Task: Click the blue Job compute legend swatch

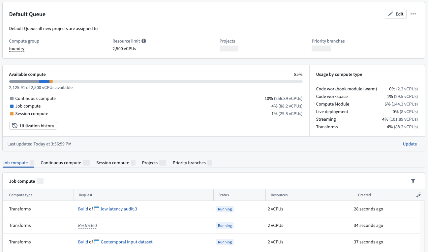Action: coord(12,106)
